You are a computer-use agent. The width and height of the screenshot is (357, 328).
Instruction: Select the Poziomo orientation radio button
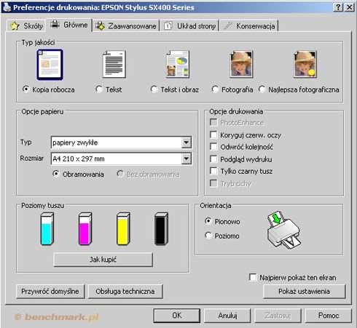pos(208,236)
